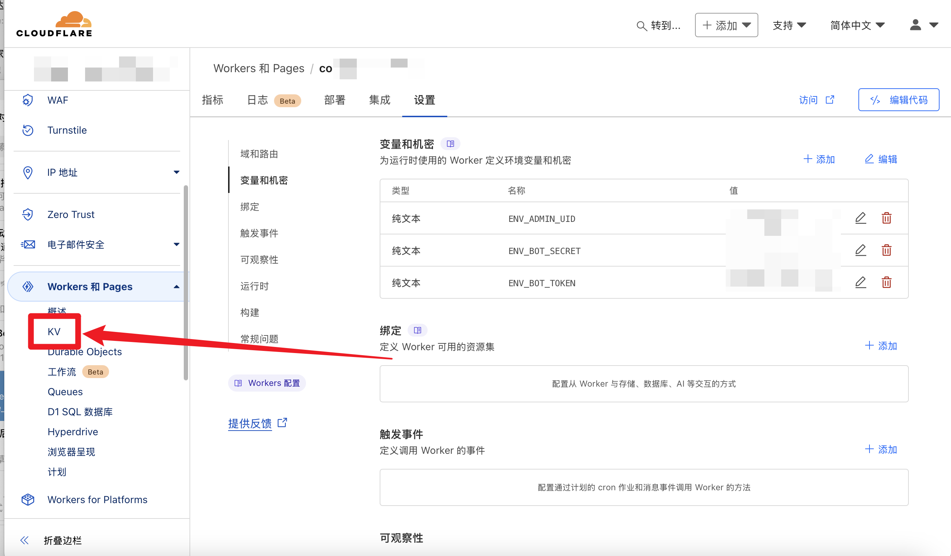Image resolution: width=951 pixels, height=556 pixels.
Task: Select 变量和机密 in settings menu
Action: (x=264, y=180)
